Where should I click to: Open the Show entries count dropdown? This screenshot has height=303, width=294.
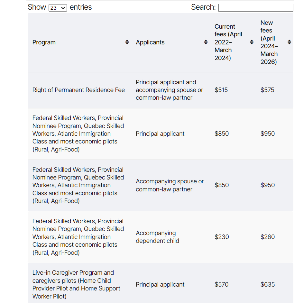58,8
